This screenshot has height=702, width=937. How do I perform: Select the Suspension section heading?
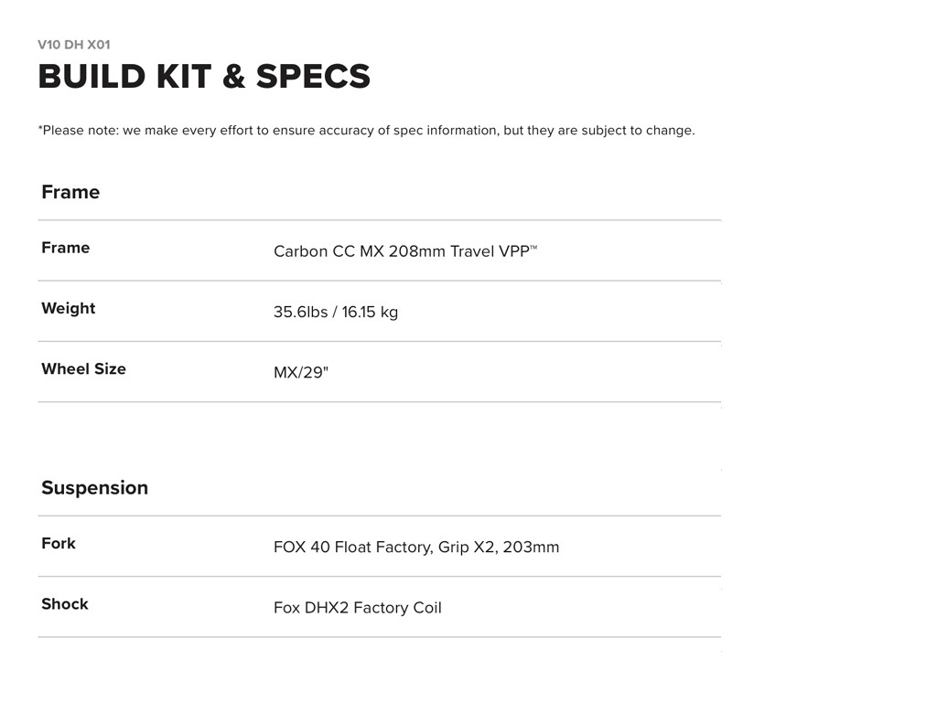[94, 488]
